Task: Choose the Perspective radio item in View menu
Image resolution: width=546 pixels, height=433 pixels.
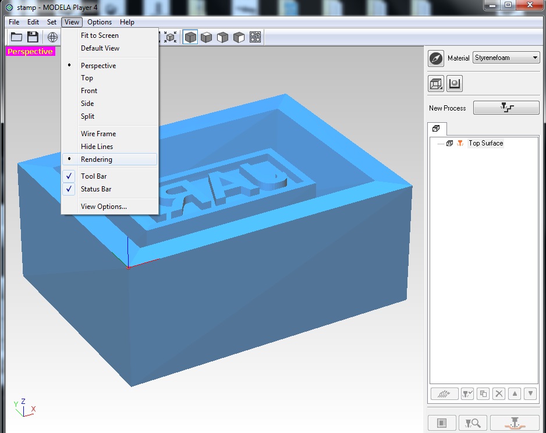Action: 109,65
